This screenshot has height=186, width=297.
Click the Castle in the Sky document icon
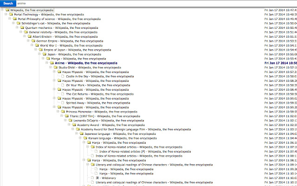63,76
